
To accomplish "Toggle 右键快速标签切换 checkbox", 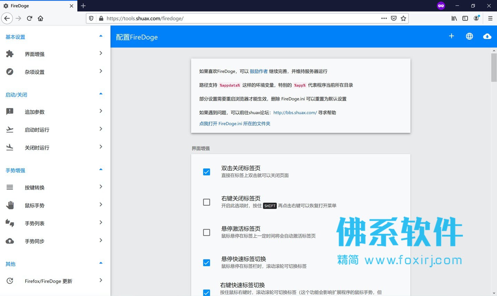I will click(x=206, y=293).
